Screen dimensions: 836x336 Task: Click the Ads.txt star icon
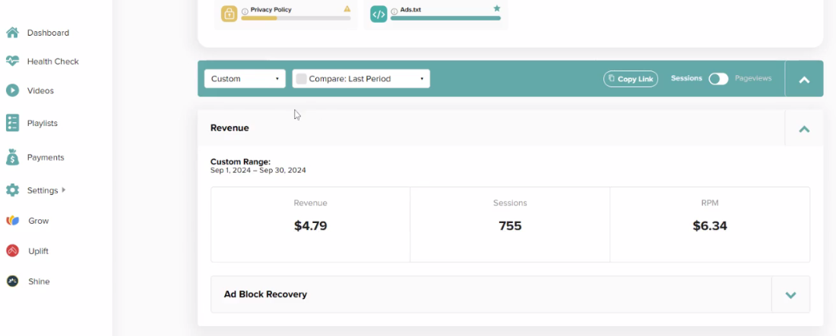pyautogui.click(x=497, y=8)
